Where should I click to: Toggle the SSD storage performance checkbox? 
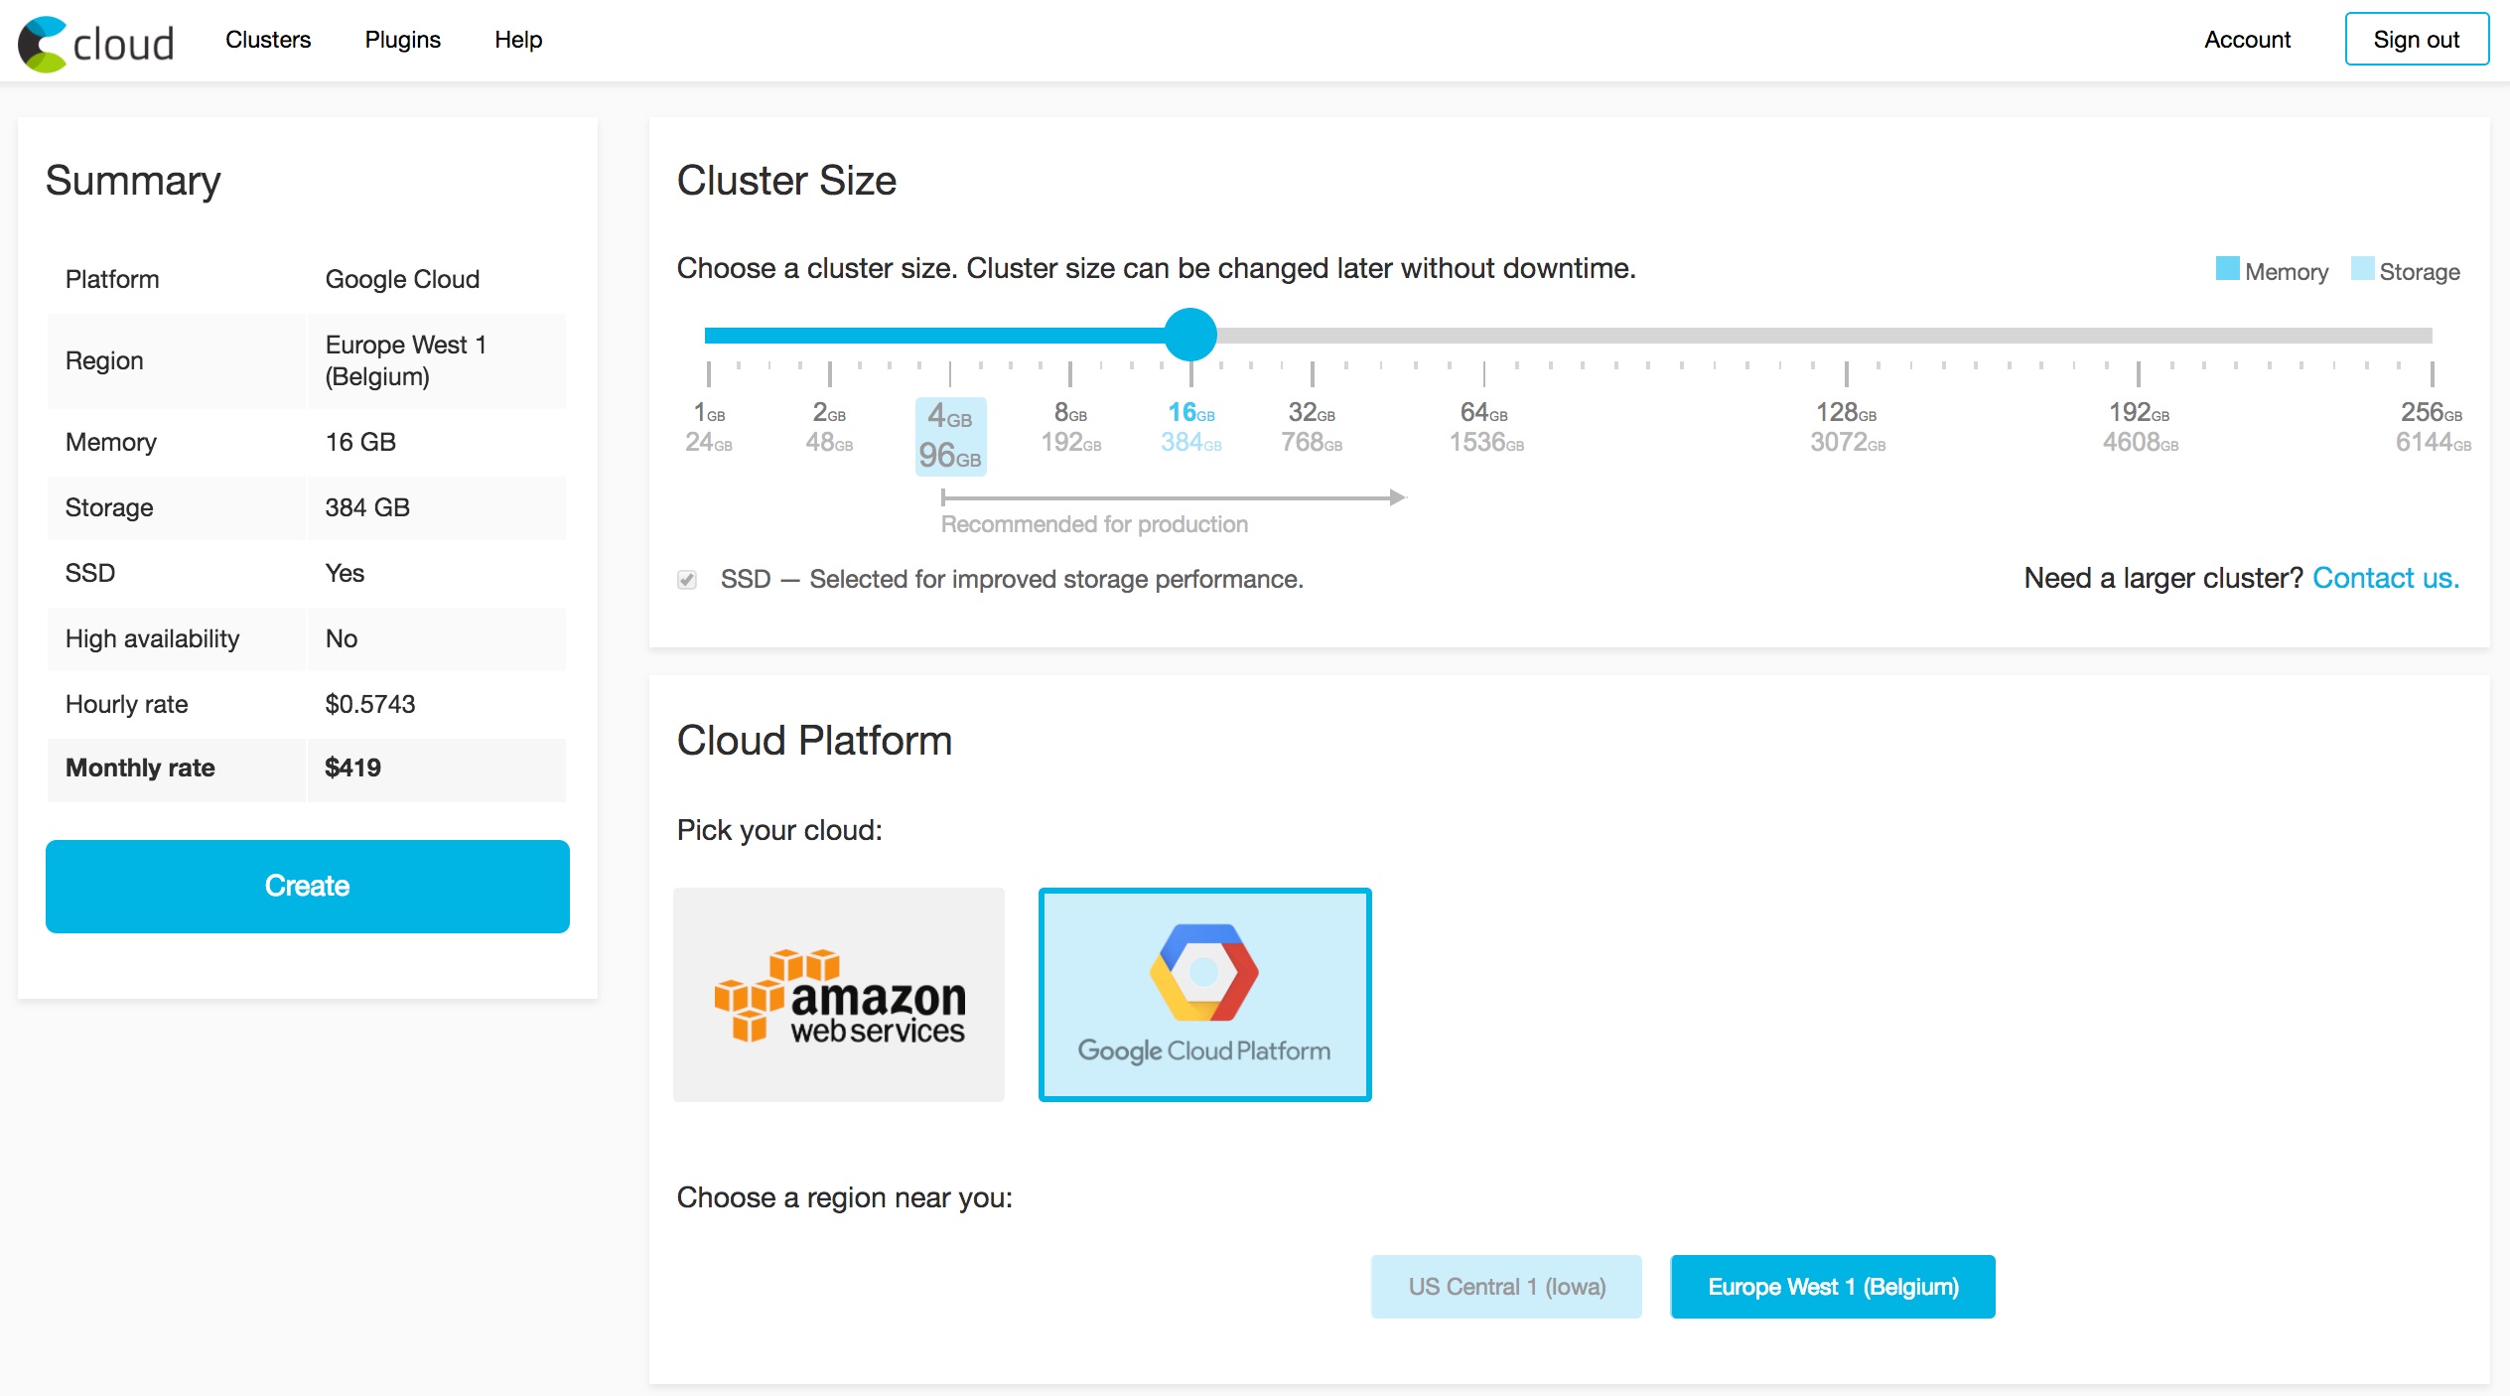point(687,579)
